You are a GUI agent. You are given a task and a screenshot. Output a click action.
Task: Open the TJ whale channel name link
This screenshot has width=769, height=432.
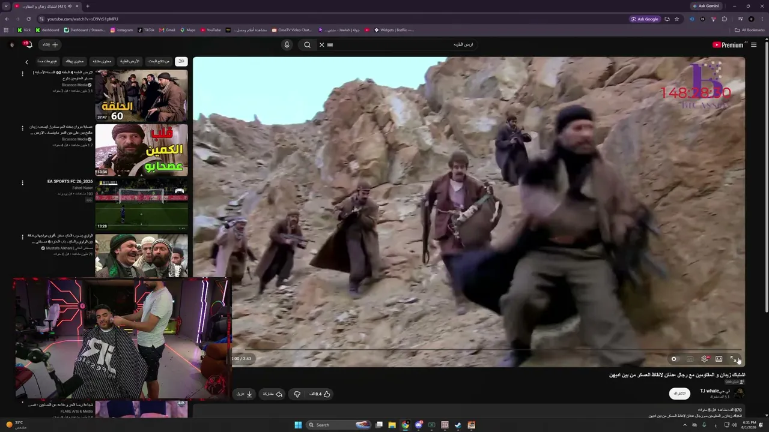click(715, 391)
